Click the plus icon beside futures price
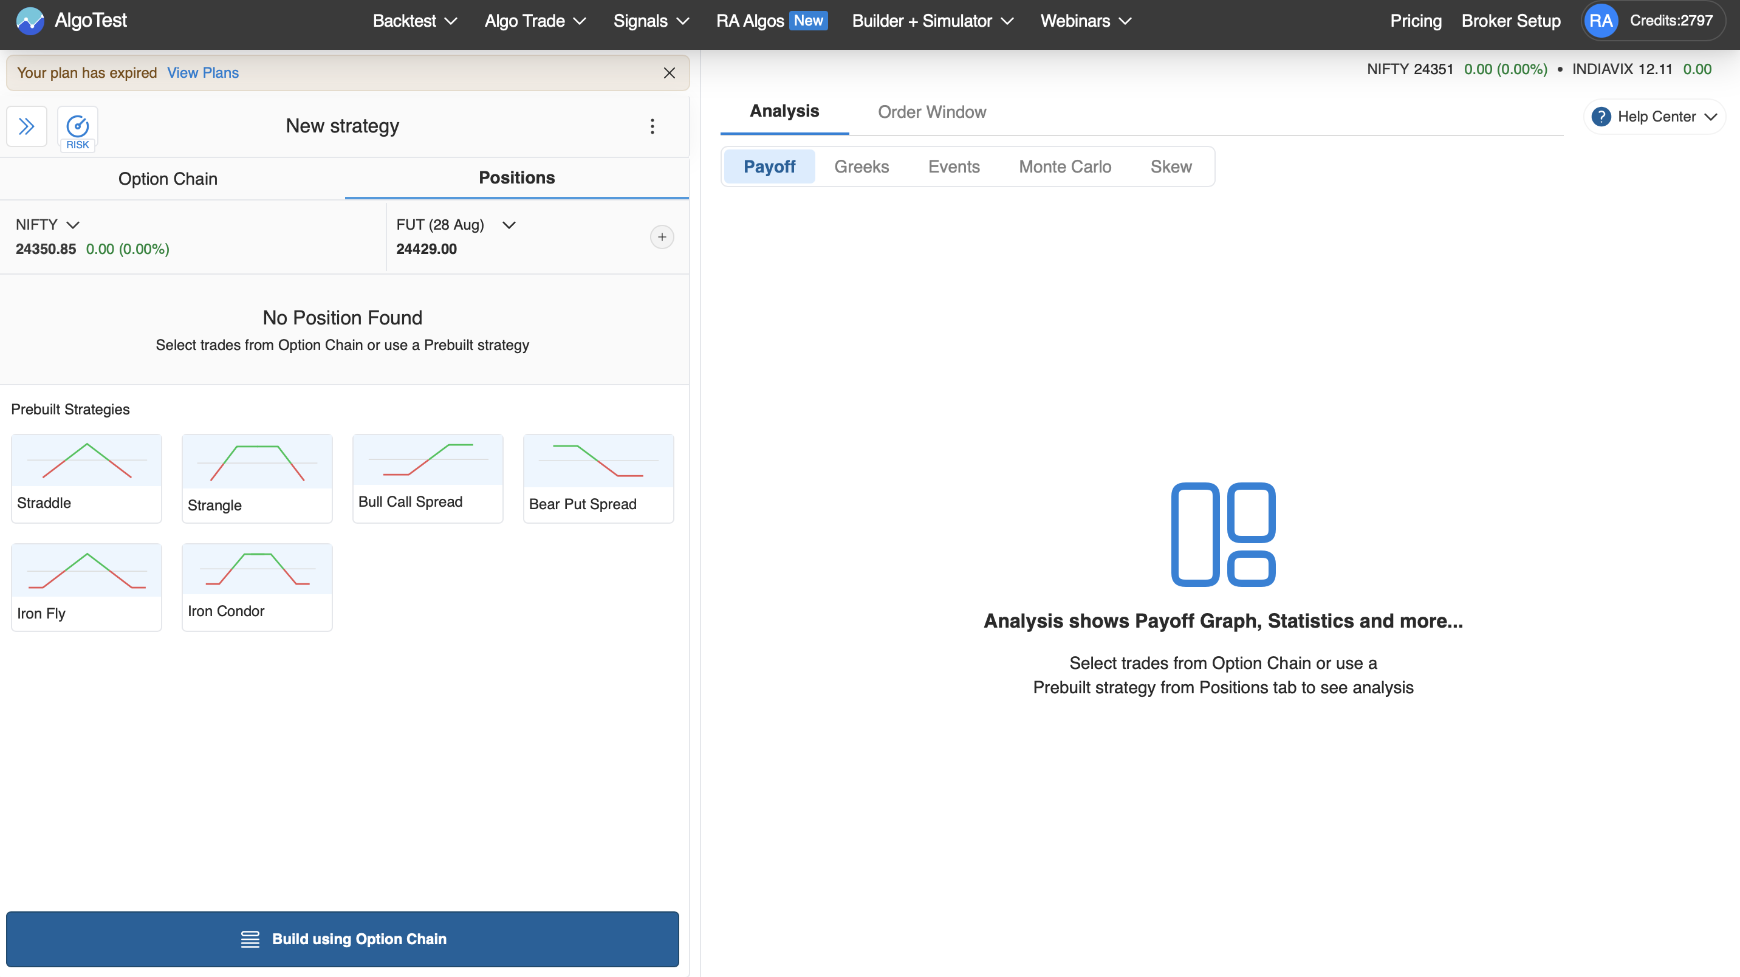1740x977 pixels. click(x=661, y=237)
